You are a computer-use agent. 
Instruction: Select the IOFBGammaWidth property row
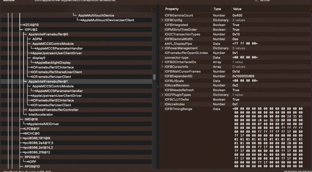pos(236,39)
